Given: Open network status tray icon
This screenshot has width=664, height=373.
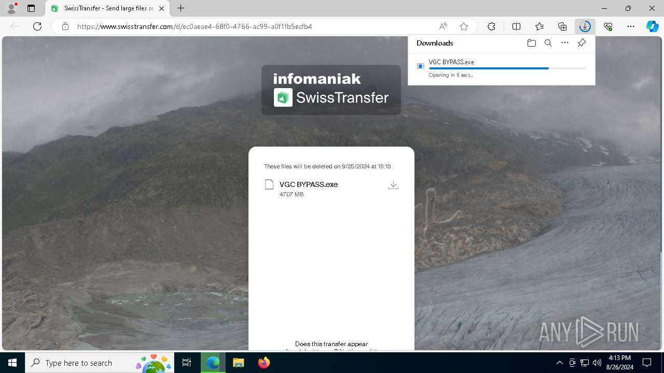Looking at the screenshot, I should (x=585, y=363).
